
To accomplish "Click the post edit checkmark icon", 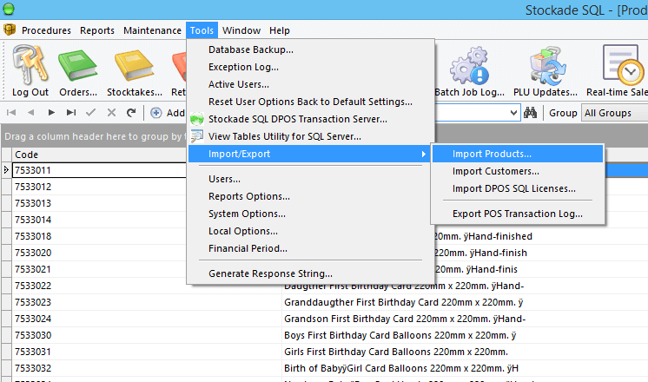I will pyautogui.click(x=91, y=112).
